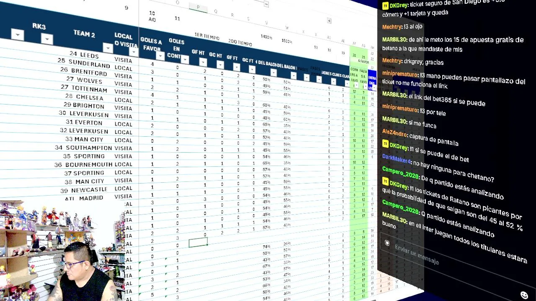Select the '27 TOTTENHAM' team cell
Screen dimensions: 536x301
pyautogui.click(x=84, y=88)
